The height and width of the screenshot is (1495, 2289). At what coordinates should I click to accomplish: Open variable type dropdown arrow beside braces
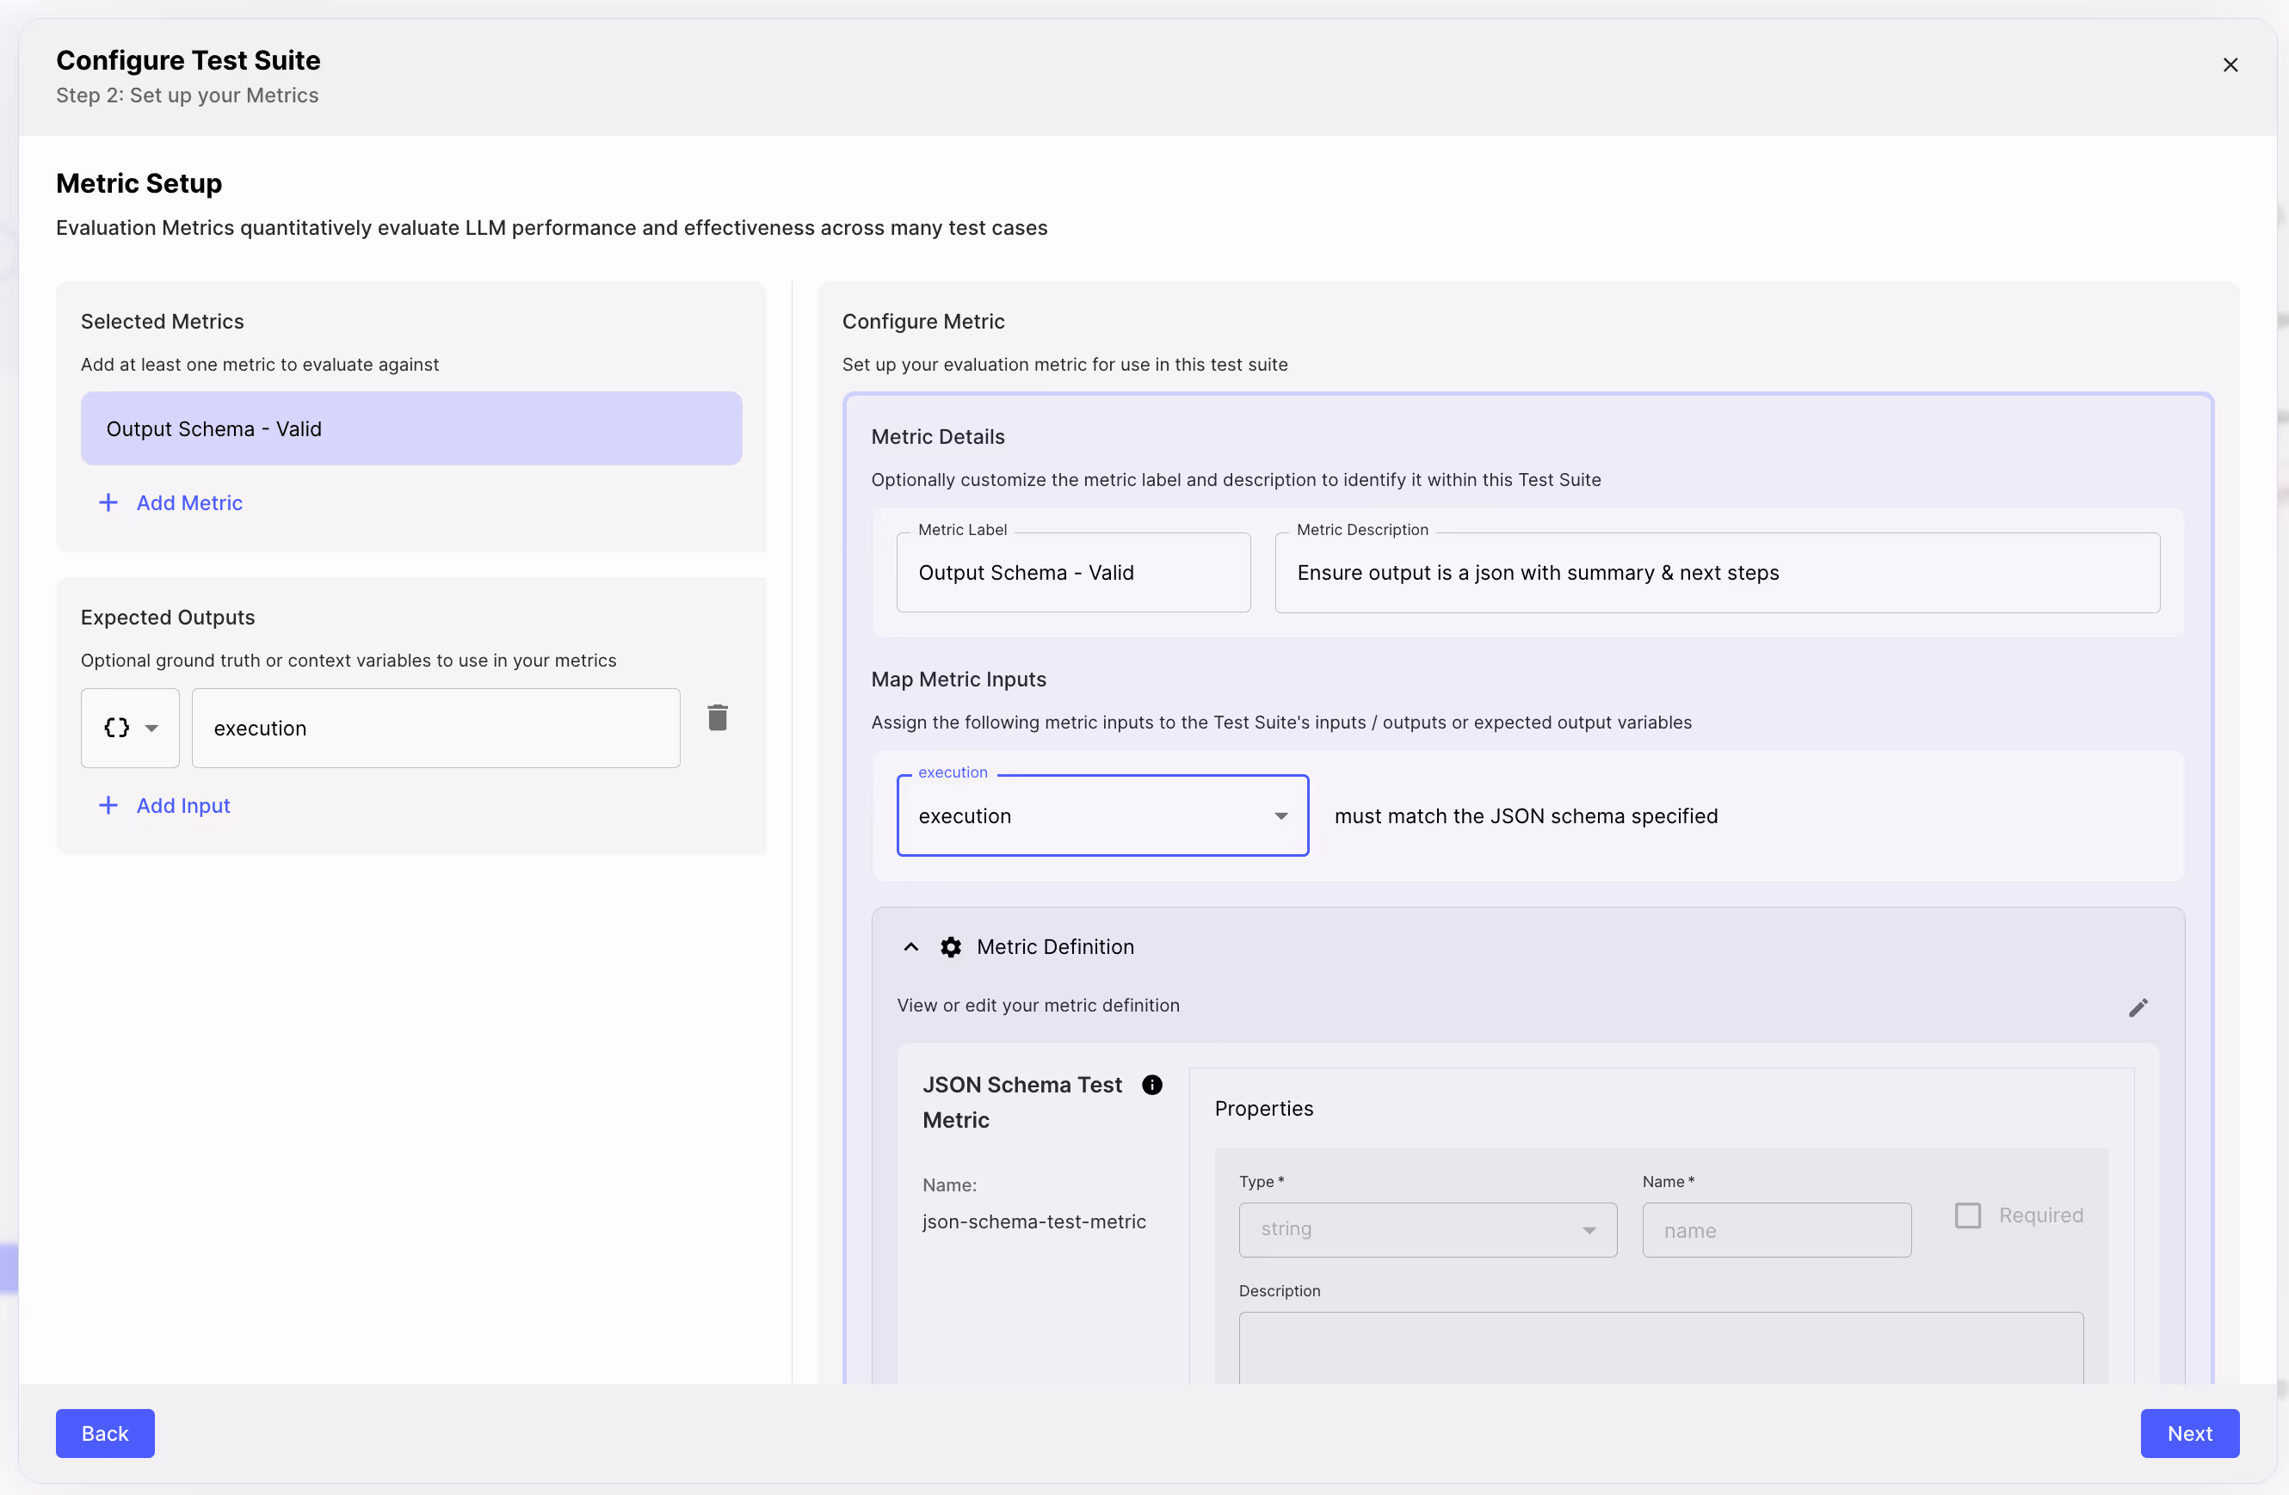152,728
